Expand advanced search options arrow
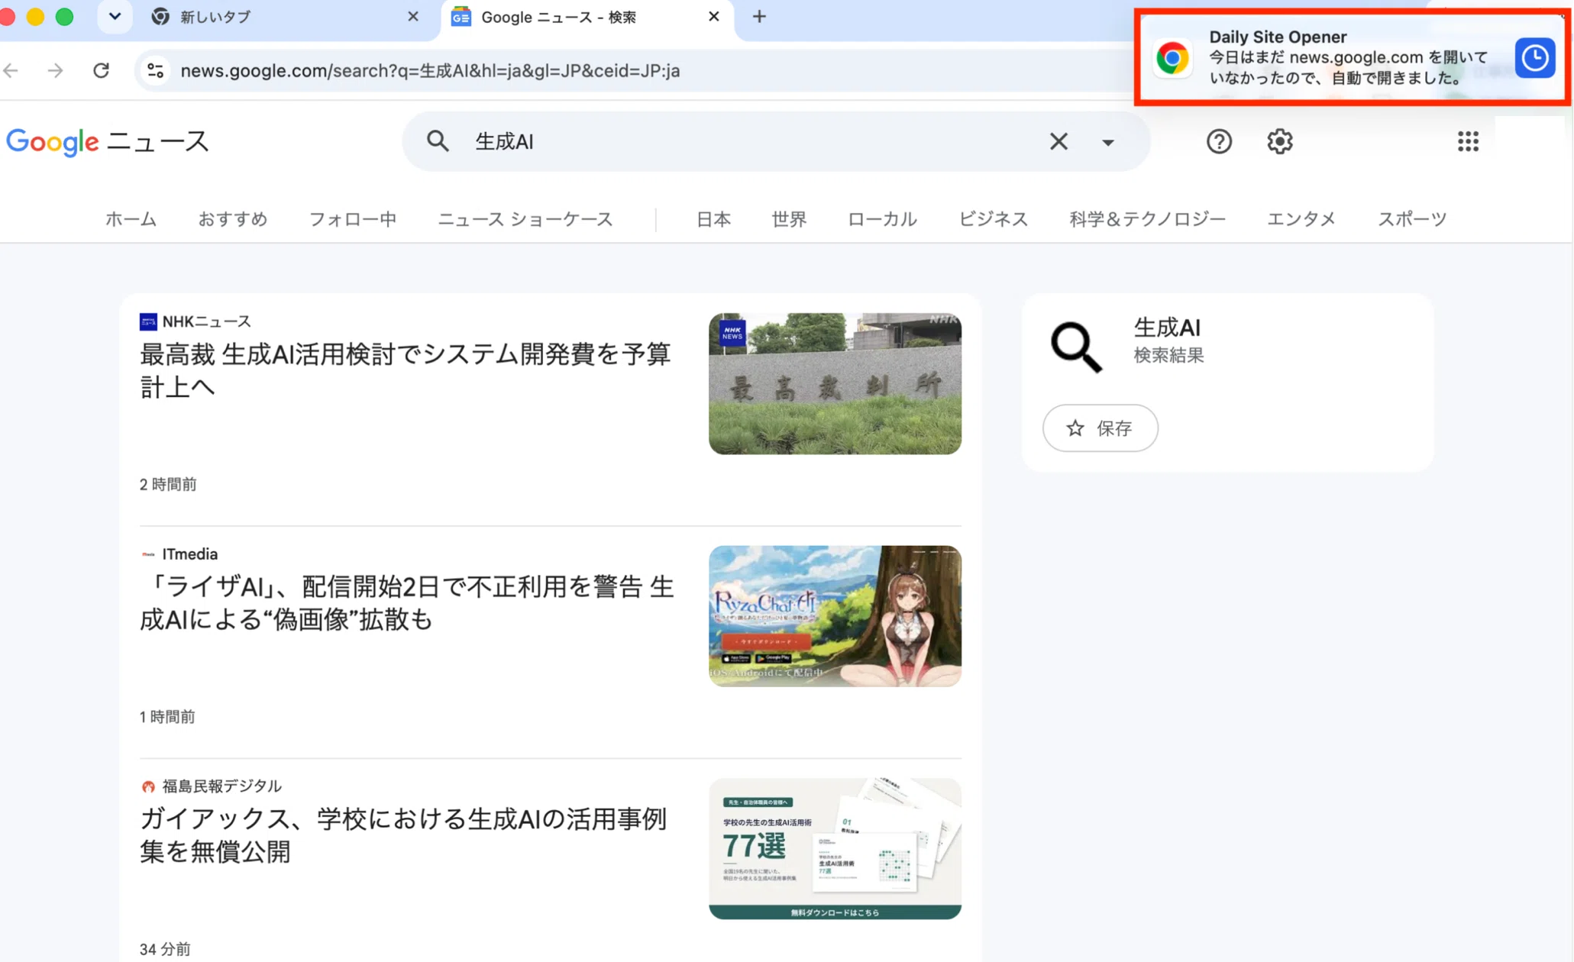This screenshot has height=962, width=1574. click(x=1108, y=142)
